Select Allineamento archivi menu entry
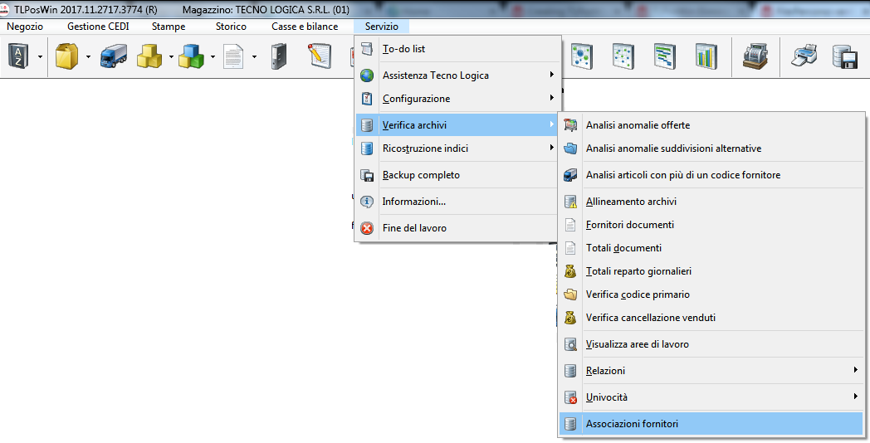The height and width of the screenshot is (443, 870). pyautogui.click(x=631, y=202)
